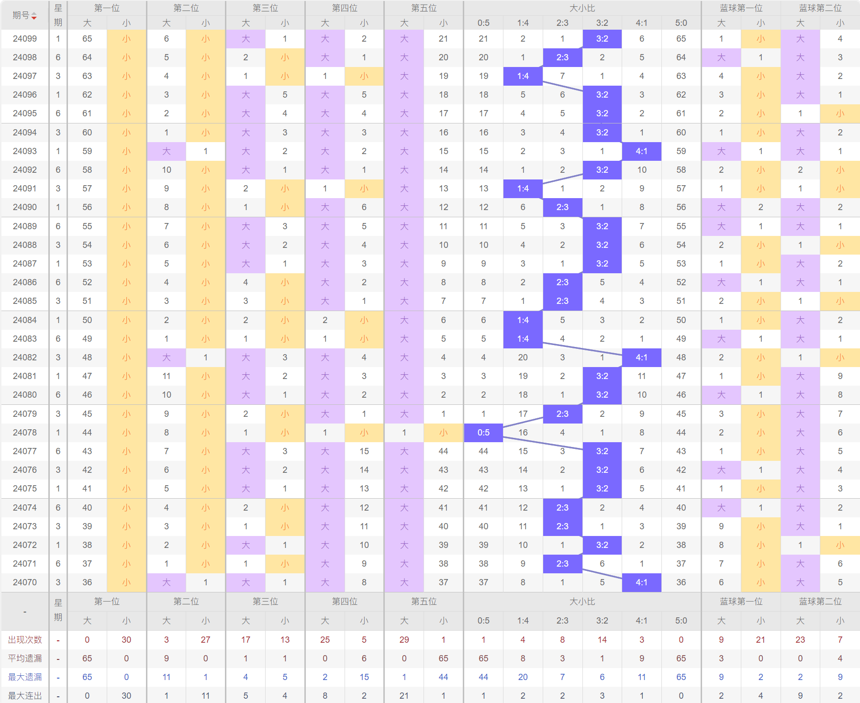Click period number 24078
The width and height of the screenshot is (860, 703).
click(25, 433)
